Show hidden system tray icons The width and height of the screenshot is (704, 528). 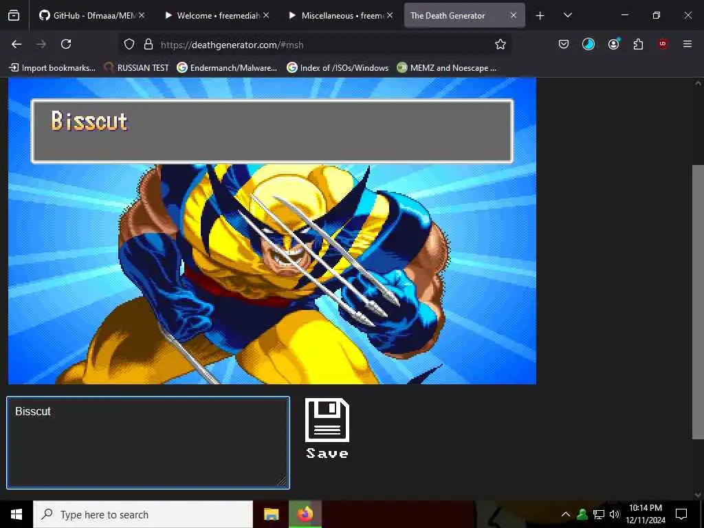pos(566,514)
